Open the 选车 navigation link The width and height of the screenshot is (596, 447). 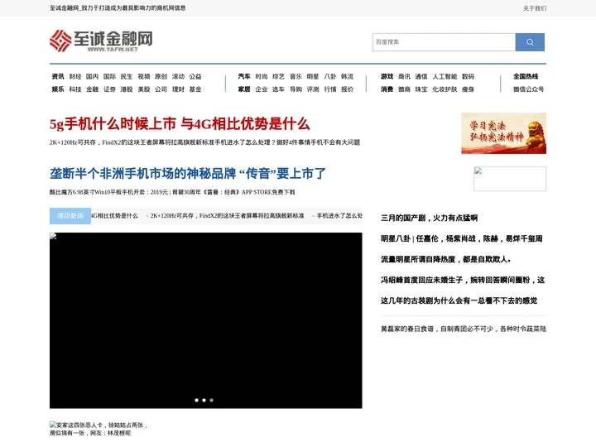[x=278, y=89]
